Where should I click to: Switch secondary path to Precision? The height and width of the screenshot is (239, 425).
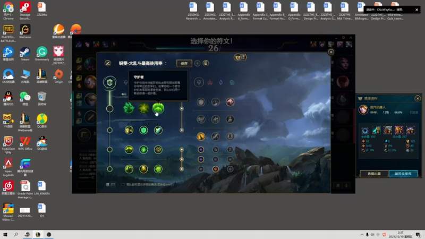pos(199,82)
